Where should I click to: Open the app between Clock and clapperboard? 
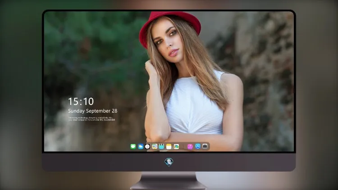tap(154, 146)
